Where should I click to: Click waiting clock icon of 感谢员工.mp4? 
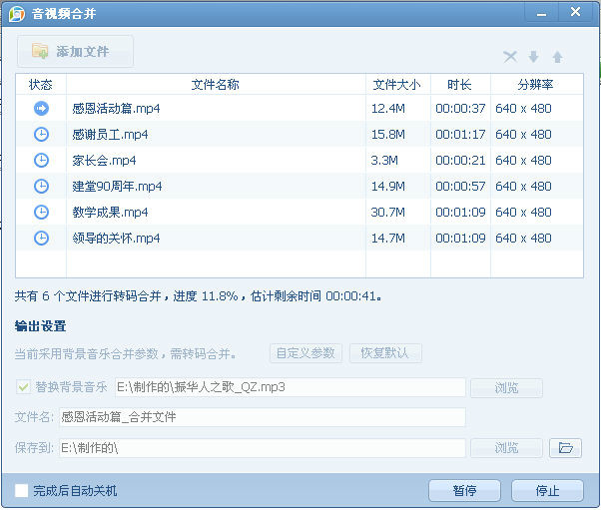pyautogui.click(x=41, y=135)
